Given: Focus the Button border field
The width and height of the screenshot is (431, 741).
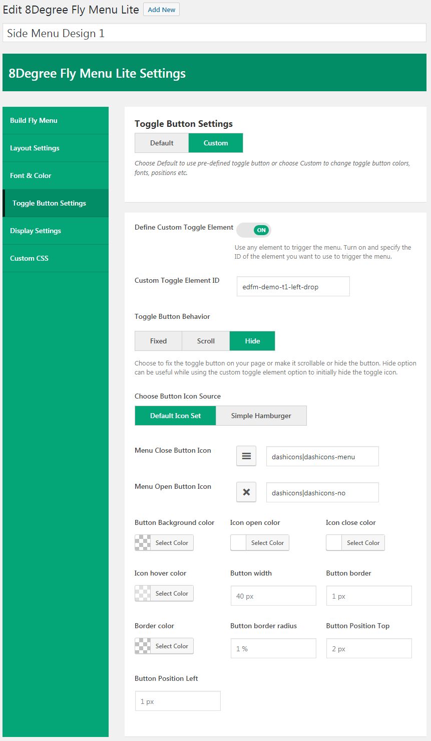Looking at the screenshot, I should click(369, 596).
